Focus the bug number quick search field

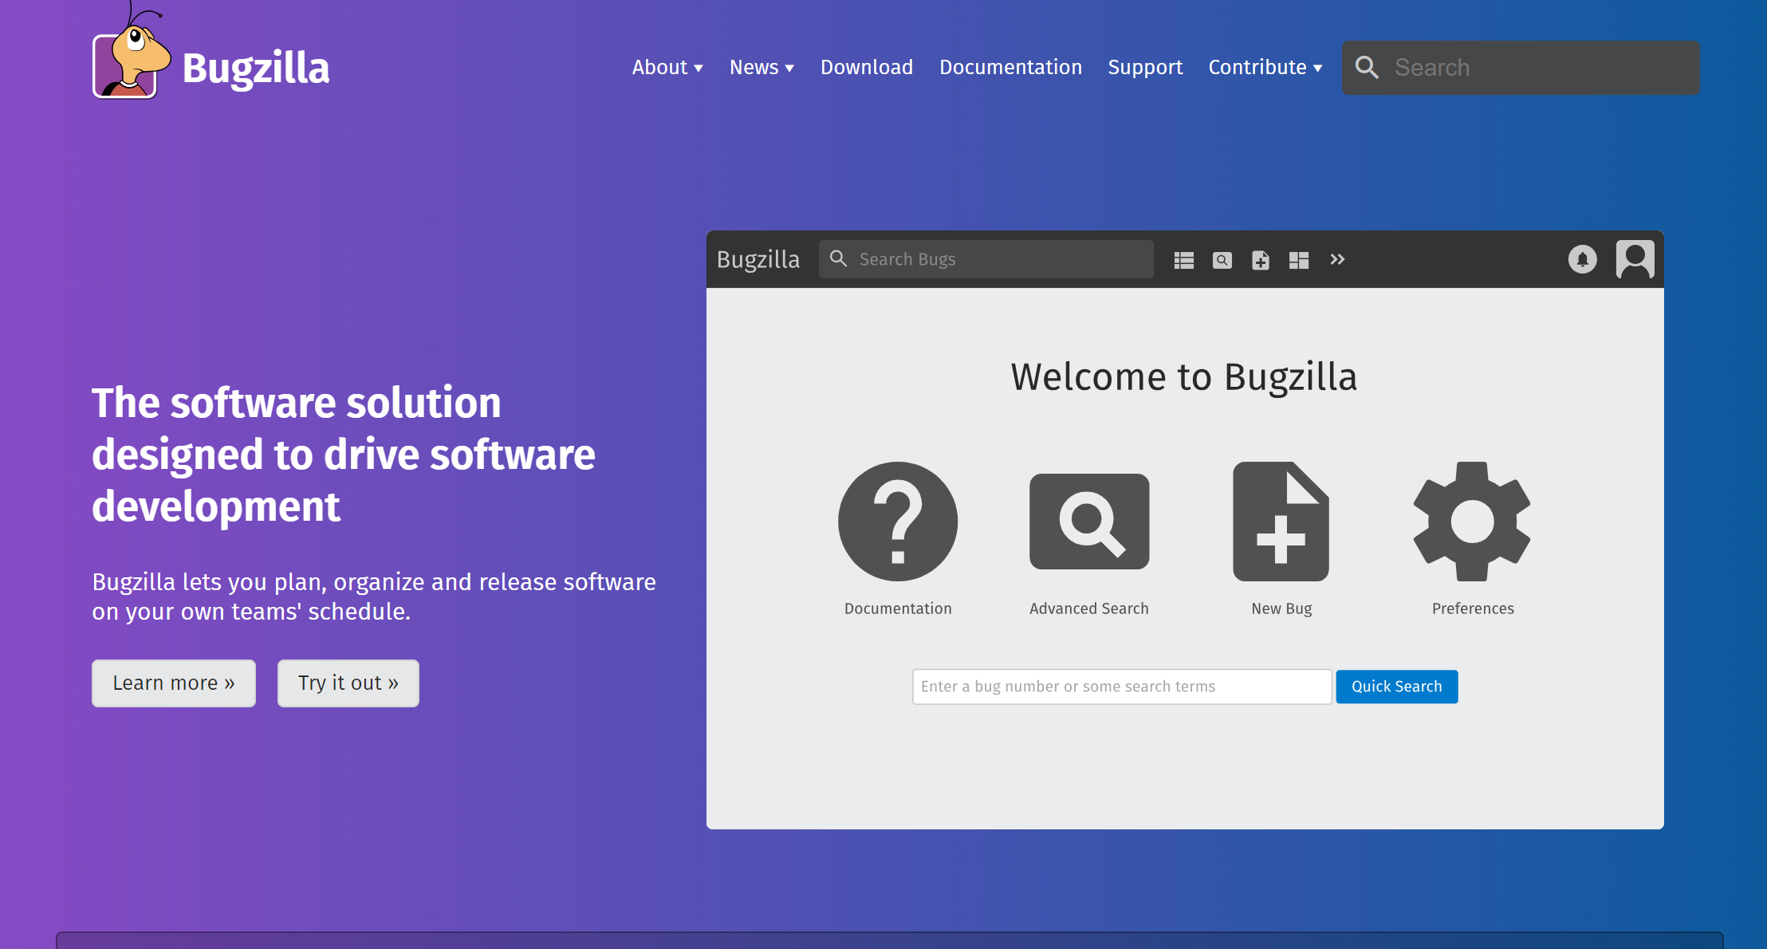tap(1122, 687)
